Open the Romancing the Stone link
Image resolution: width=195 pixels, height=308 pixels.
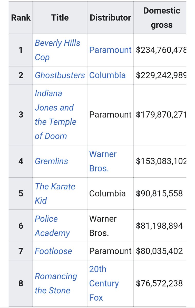click(x=56, y=283)
